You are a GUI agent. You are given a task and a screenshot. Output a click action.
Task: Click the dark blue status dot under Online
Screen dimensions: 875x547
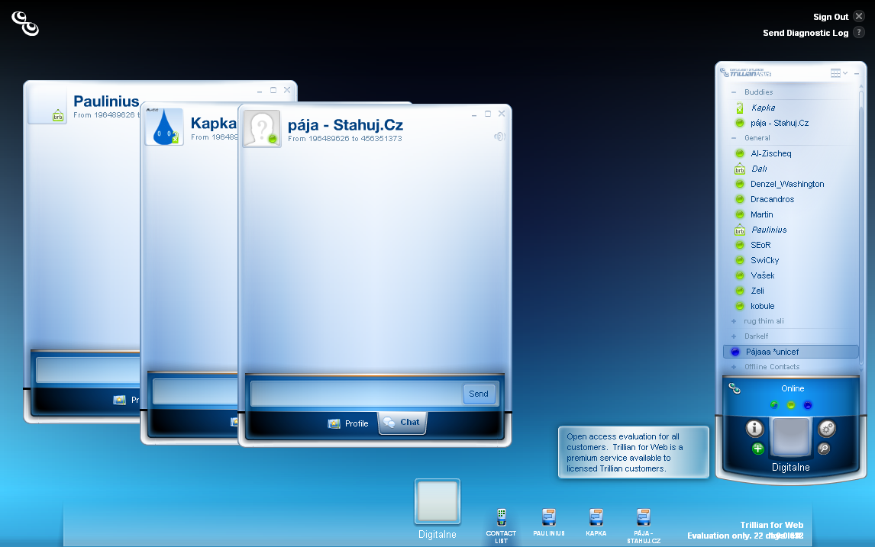[x=808, y=405]
